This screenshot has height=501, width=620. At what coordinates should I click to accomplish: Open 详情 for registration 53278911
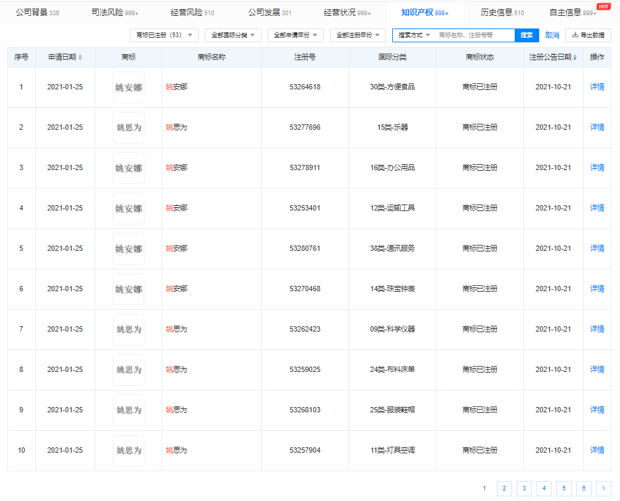[597, 167]
